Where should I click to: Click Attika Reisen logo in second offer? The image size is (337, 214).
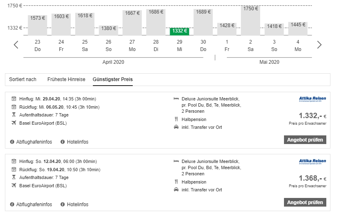click(312, 161)
